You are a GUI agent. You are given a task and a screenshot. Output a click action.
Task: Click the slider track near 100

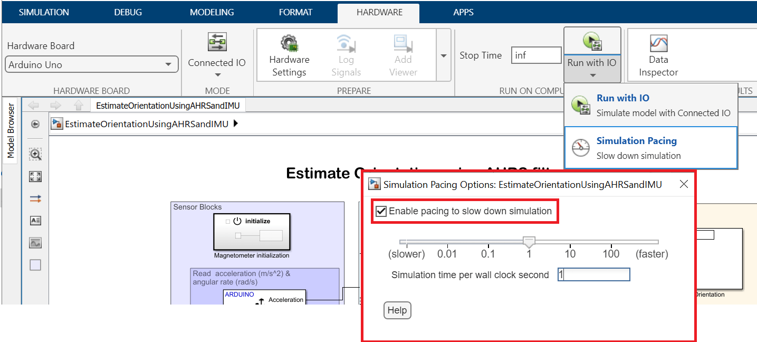click(x=611, y=242)
